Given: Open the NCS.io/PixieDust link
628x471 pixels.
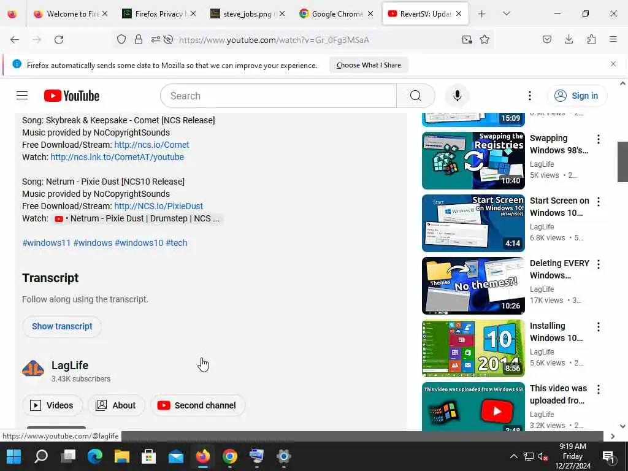Looking at the screenshot, I should click(158, 206).
